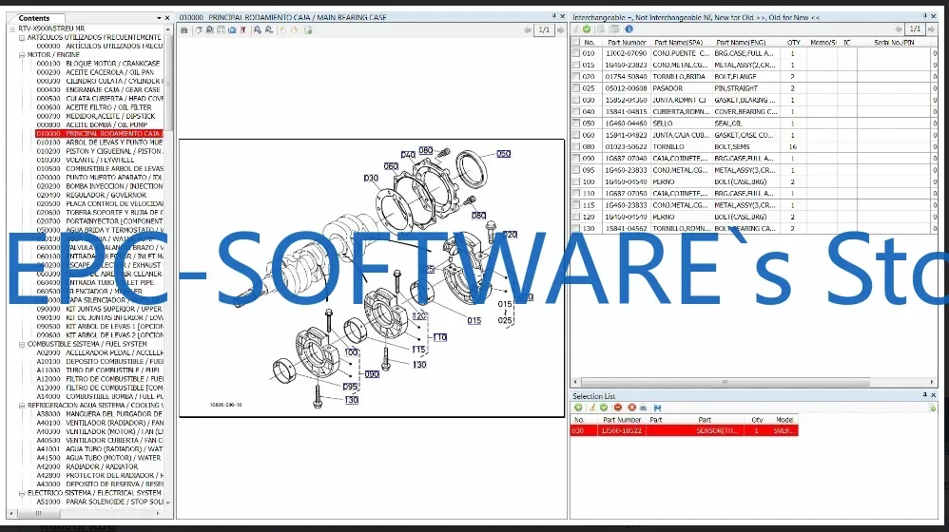
Task: Select the zoom-region icon in illustration toolbar
Action: tap(209, 30)
